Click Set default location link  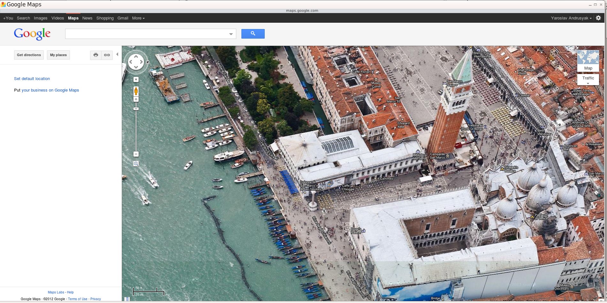pos(32,79)
